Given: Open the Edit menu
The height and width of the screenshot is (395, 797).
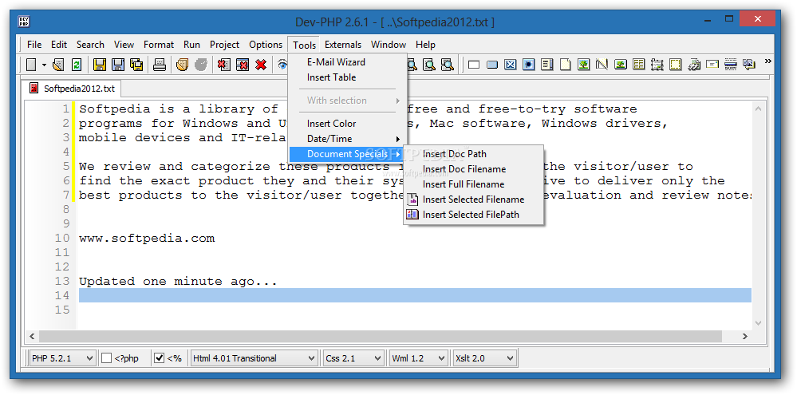Looking at the screenshot, I should 59,45.
